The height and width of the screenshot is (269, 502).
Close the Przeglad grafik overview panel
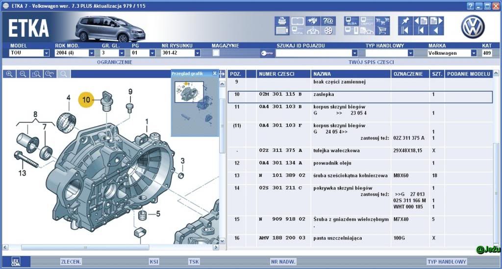point(215,73)
